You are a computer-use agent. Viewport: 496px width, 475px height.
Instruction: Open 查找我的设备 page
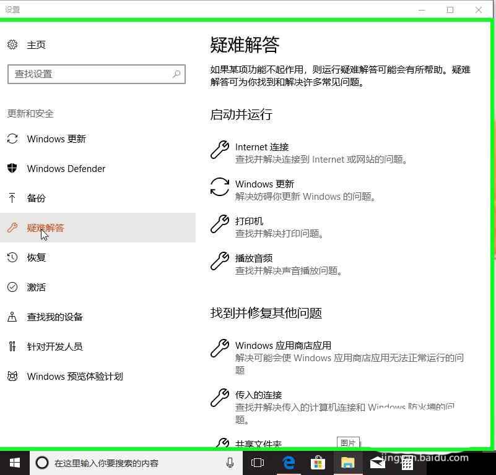click(54, 317)
